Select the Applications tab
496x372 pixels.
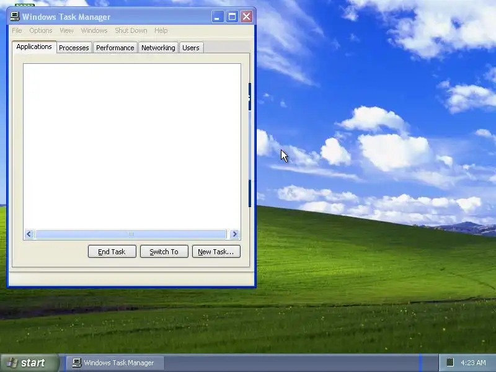(34, 47)
